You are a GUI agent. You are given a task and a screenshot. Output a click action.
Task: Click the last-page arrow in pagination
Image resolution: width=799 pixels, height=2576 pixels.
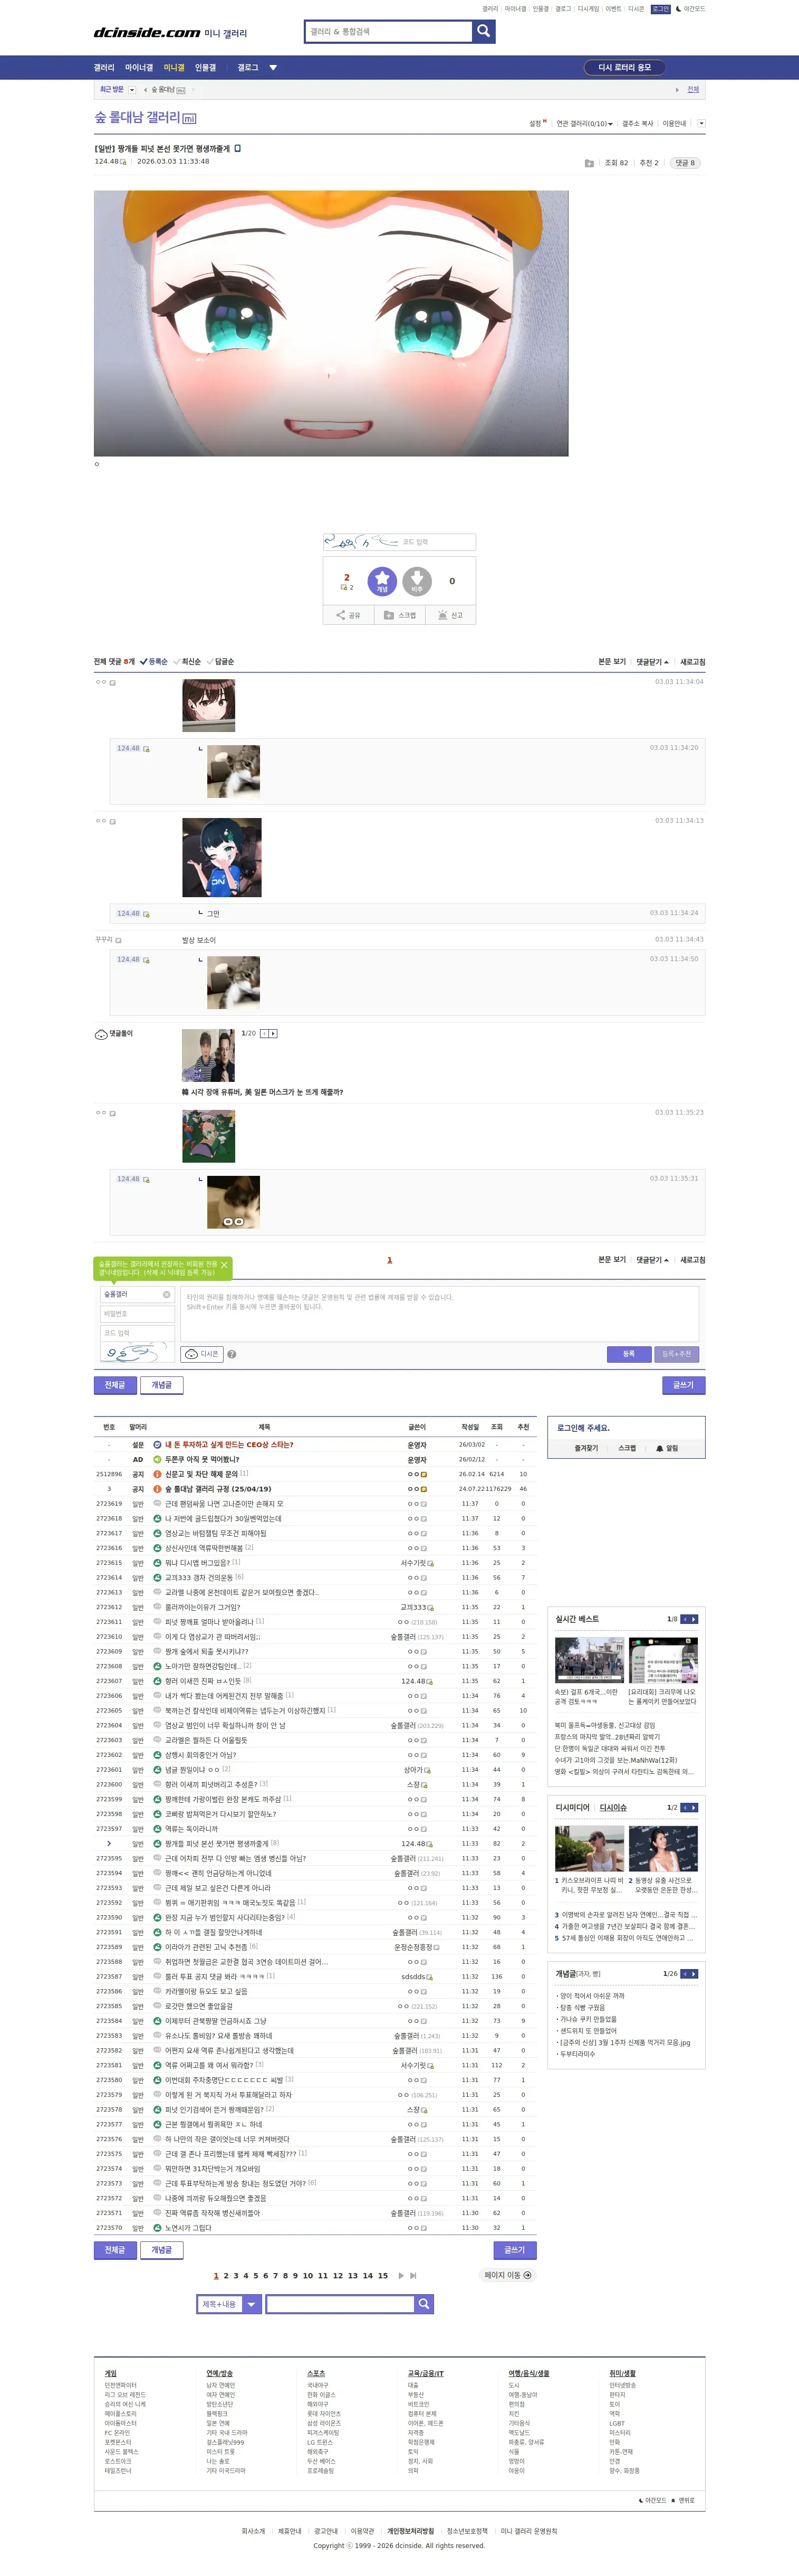click(x=413, y=2275)
